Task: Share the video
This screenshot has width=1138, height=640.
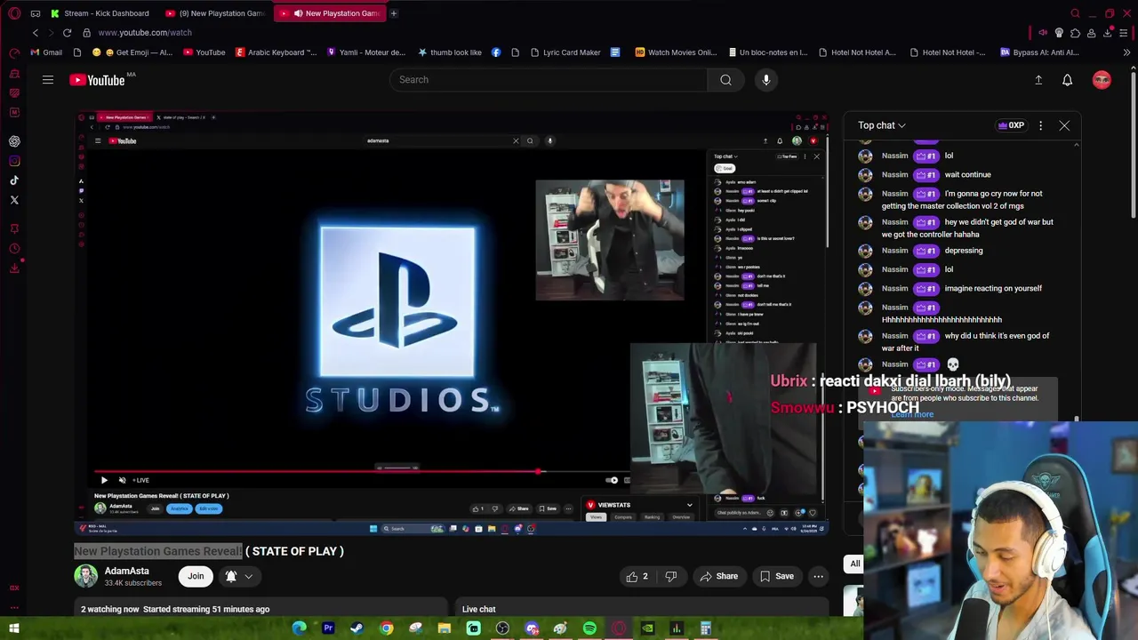Action: pos(719,576)
